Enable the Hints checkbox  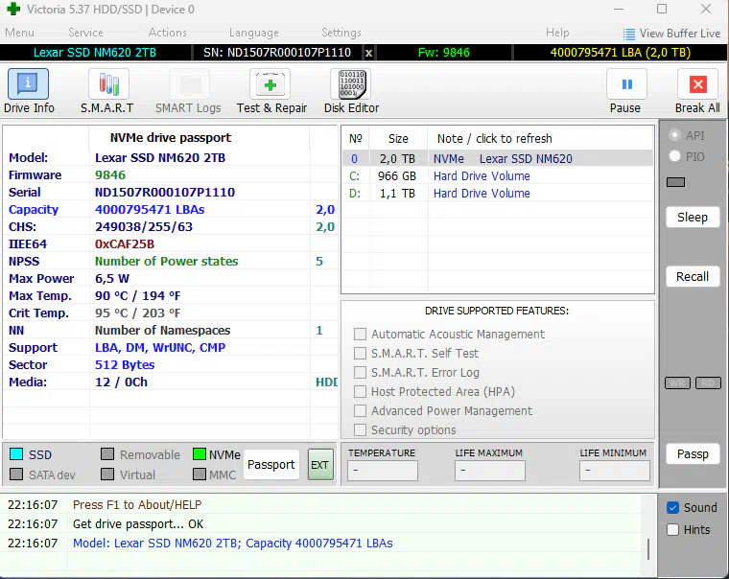[x=672, y=530]
